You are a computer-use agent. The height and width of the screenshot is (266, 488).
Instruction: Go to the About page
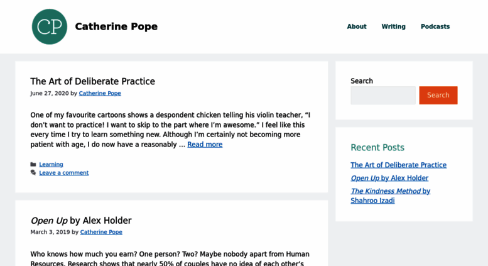tap(357, 26)
